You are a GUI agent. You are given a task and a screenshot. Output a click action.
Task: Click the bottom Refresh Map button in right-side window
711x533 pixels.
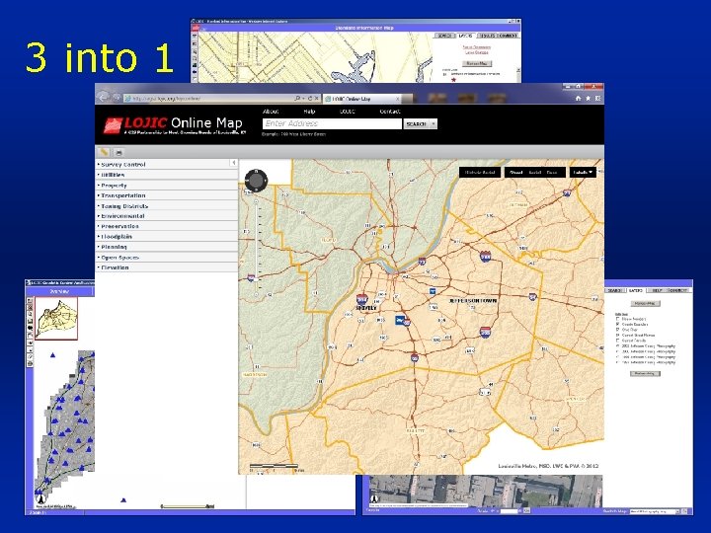(x=645, y=373)
